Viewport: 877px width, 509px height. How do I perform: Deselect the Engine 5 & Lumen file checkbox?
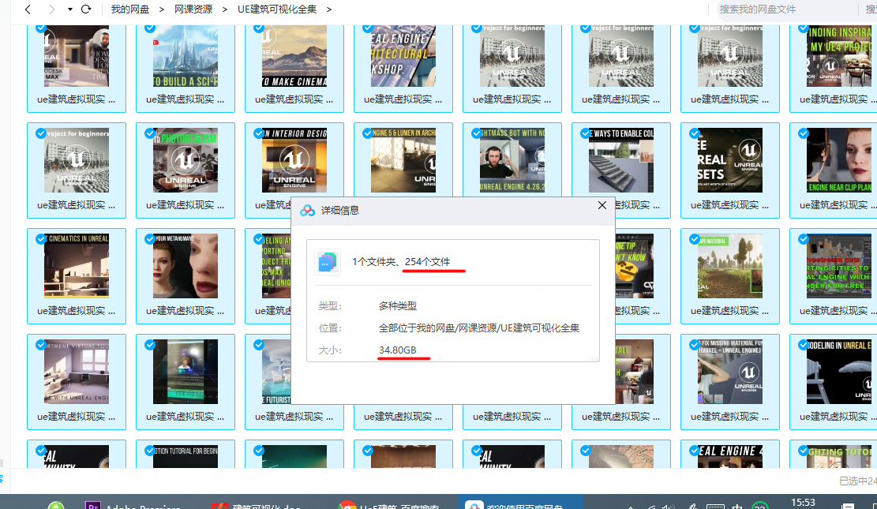tap(368, 133)
